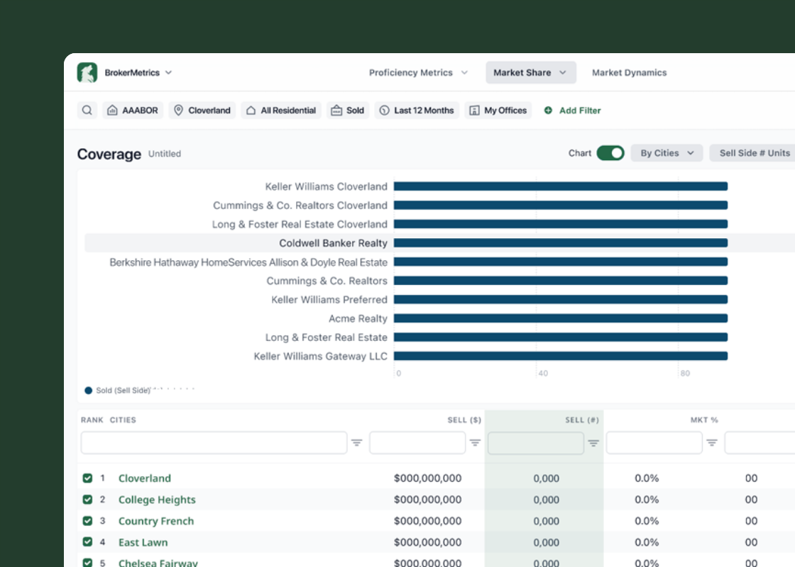This screenshot has width=795, height=567.
Task: Sort by the MKT % column header
Action: pyautogui.click(x=704, y=420)
